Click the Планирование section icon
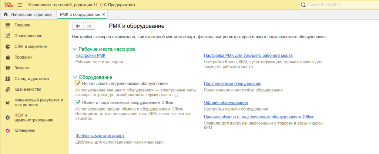The image size is (379, 154). [8, 36]
